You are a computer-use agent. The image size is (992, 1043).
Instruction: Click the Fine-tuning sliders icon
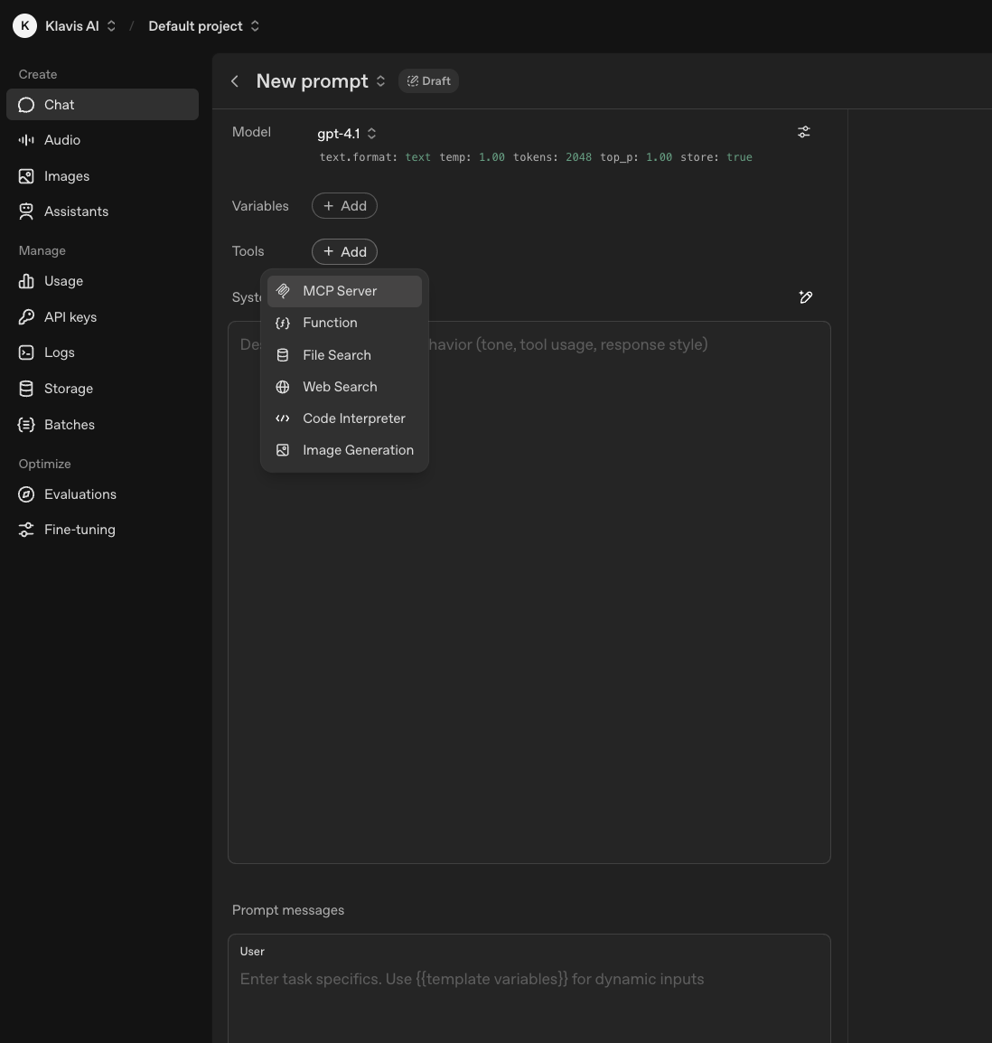coord(26,531)
